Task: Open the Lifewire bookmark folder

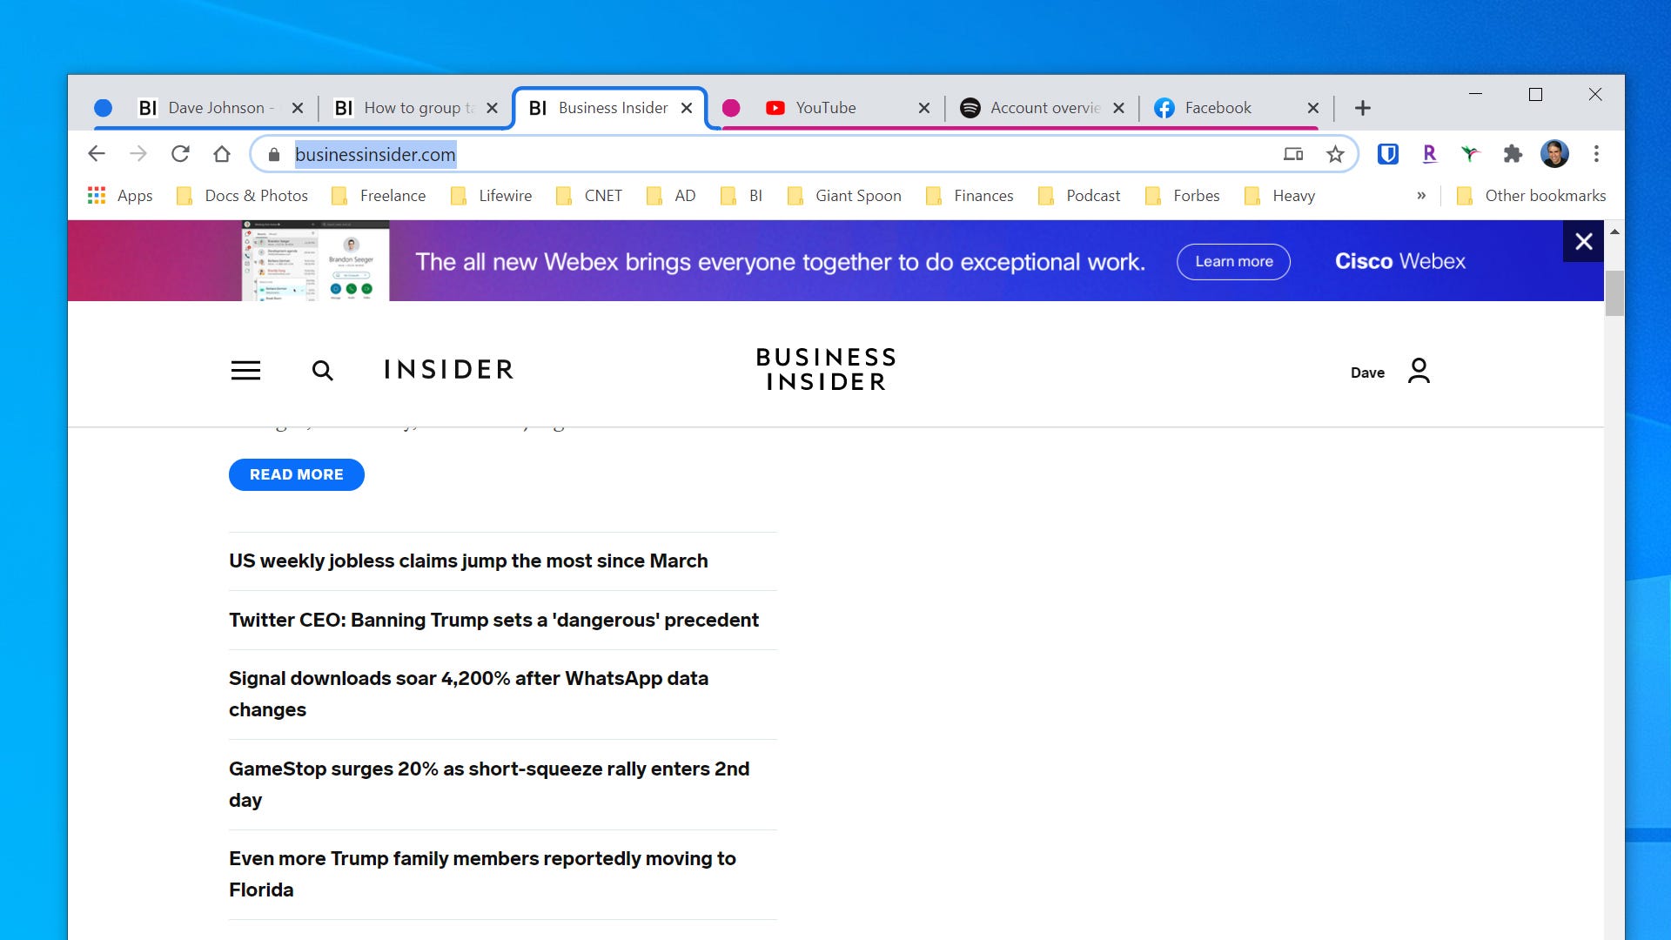Action: pyautogui.click(x=491, y=196)
